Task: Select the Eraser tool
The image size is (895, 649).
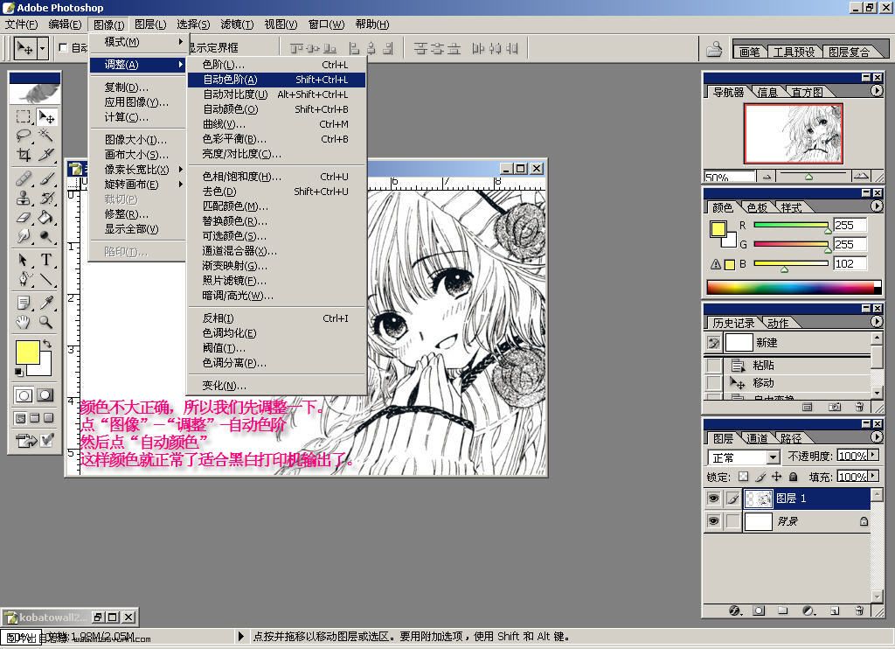Action: tap(24, 217)
